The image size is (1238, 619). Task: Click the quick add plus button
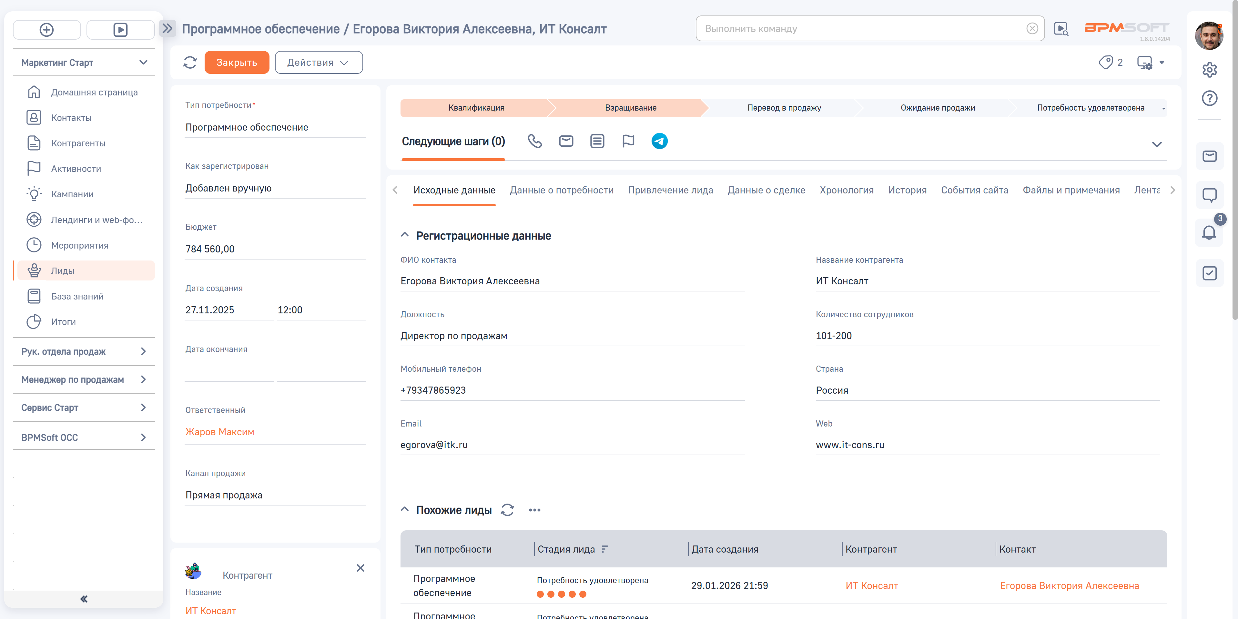[x=46, y=30]
